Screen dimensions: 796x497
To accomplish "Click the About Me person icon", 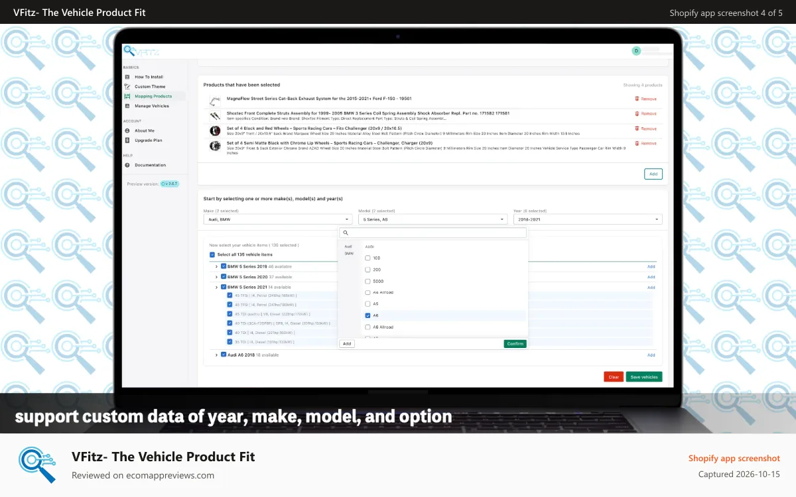I will [127, 131].
